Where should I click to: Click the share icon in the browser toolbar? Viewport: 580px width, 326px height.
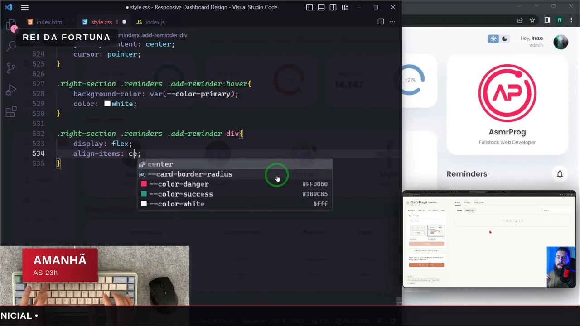(x=520, y=20)
